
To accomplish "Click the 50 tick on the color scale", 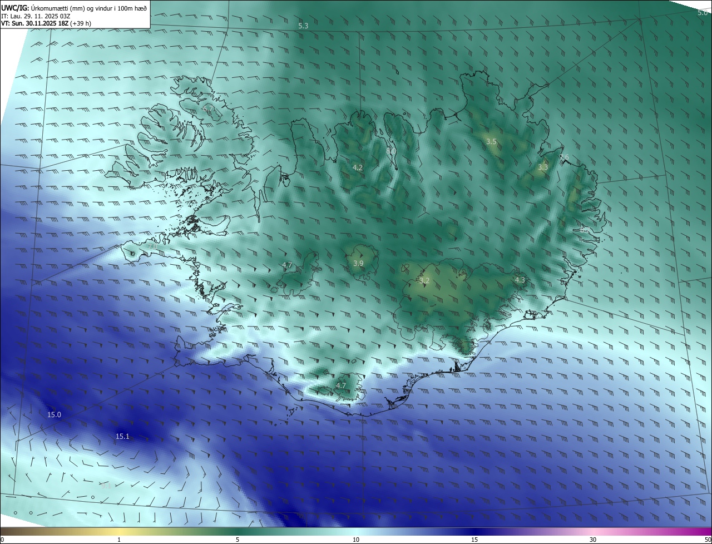I will coord(708,540).
